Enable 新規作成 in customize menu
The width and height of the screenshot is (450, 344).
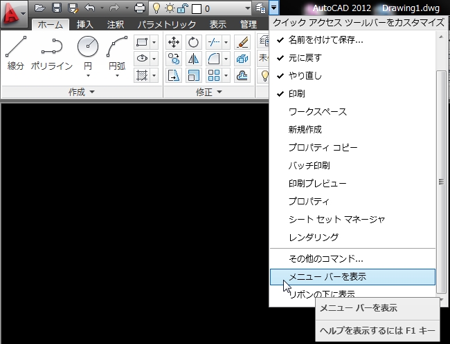point(352,129)
